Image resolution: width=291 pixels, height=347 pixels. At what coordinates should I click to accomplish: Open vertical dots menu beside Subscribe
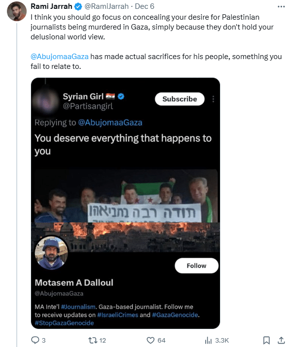click(x=213, y=99)
